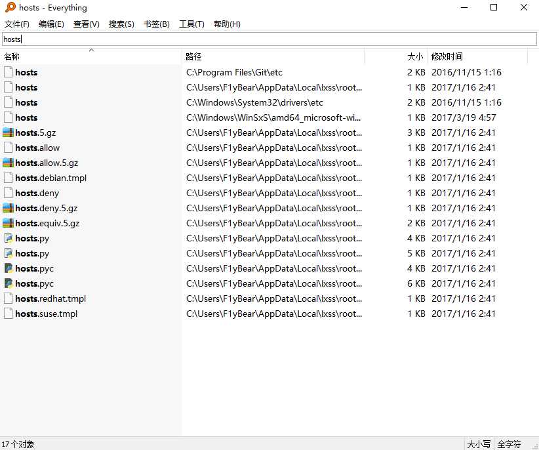Click the window resize grip in status bar
The width and height of the screenshot is (539, 450).
tap(534, 446)
